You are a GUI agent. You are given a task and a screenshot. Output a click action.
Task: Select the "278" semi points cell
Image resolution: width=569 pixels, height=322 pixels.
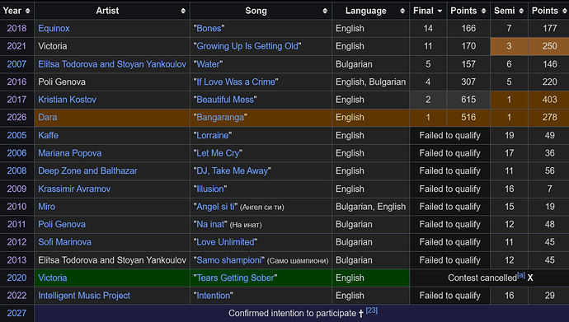tap(549, 118)
